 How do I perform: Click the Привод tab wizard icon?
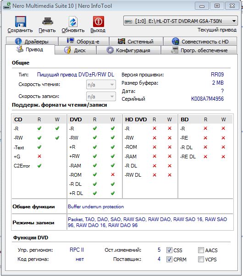pos(20,49)
